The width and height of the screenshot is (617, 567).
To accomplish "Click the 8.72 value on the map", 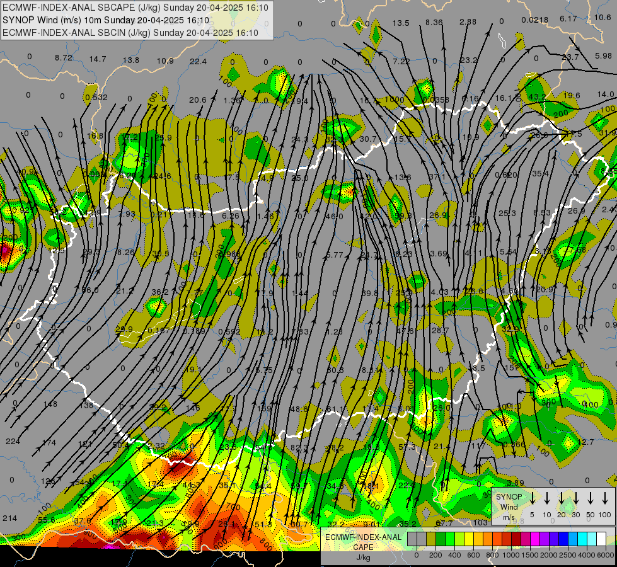I will (x=64, y=58).
